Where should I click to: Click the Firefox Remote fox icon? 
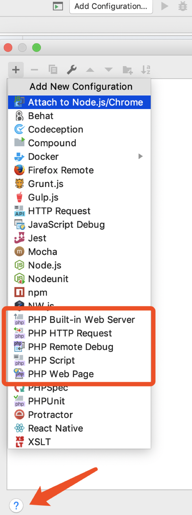[x=19, y=170]
